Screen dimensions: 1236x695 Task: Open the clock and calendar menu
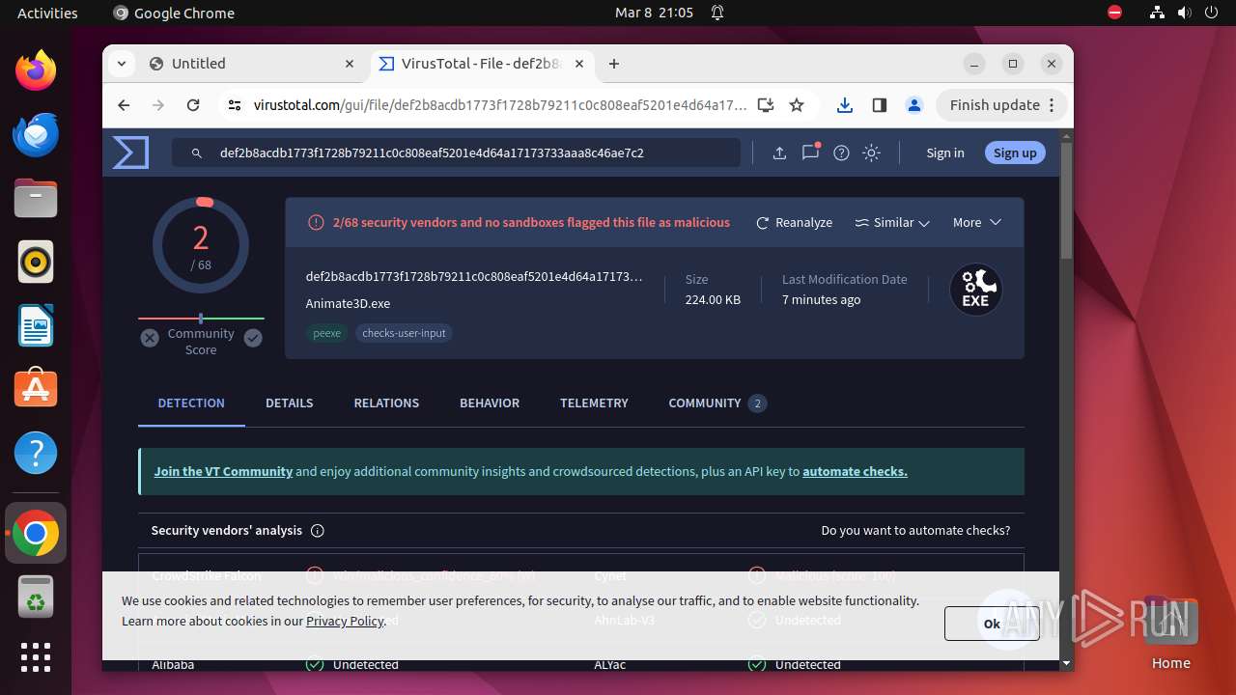[654, 13]
